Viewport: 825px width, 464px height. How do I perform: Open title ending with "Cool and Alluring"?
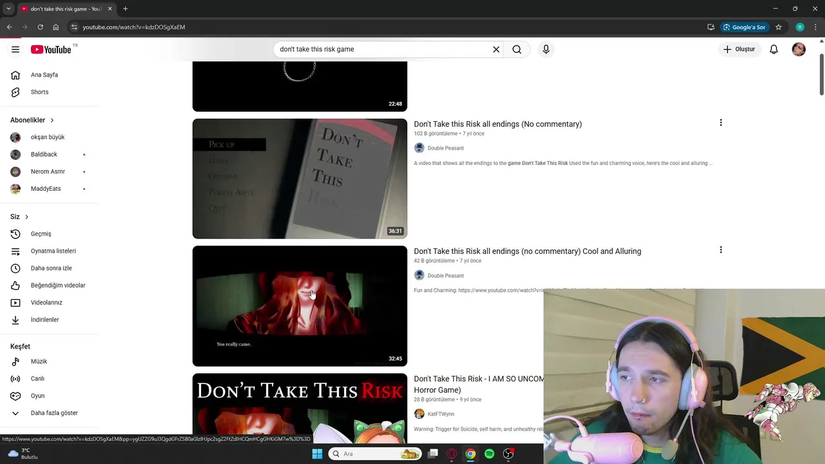(527, 251)
